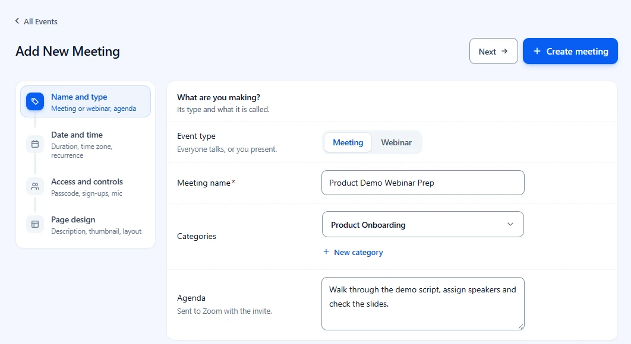Image resolution: width=631 pixels, height=344 pixels.
Task: Focus the Meeting name input field
Action: [x=423, y=183]
